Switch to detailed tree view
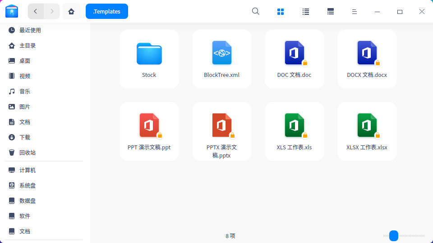This screenshot has height=243, width=433. [331, 12]
